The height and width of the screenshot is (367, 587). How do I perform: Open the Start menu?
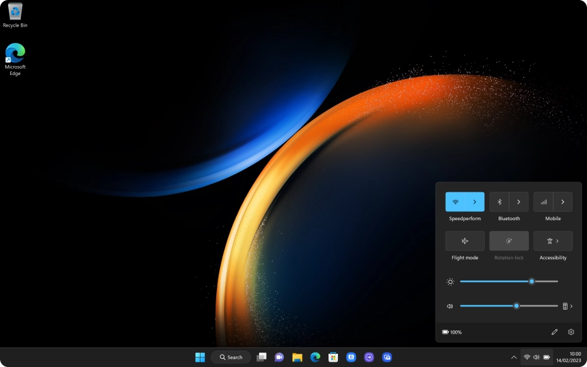tap(200, 356)
